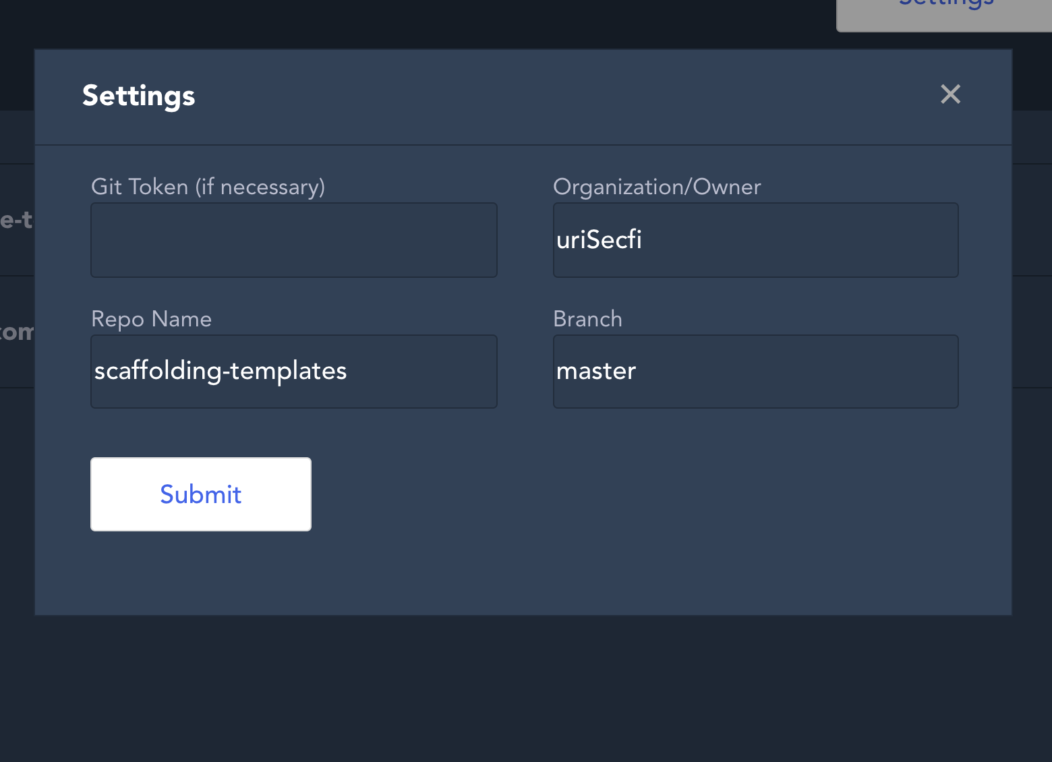Click the Branch label

pyautogui.click(x=587, y=319)
